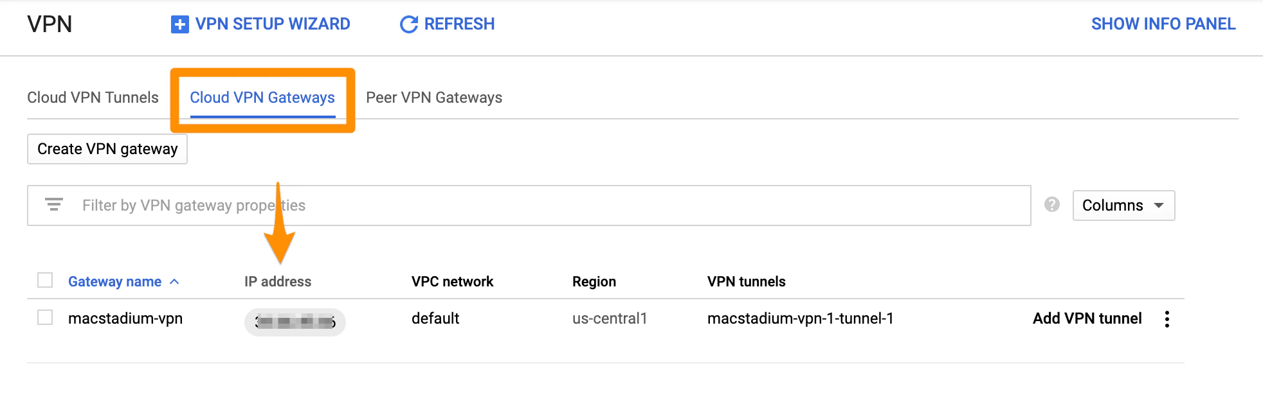Toggle Show Info Panel visibility
This screenshot has width=1263, height=393.
[x=1163, y=24]
